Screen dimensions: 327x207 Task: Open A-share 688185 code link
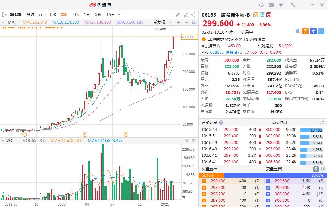click(x=217, y=52)
